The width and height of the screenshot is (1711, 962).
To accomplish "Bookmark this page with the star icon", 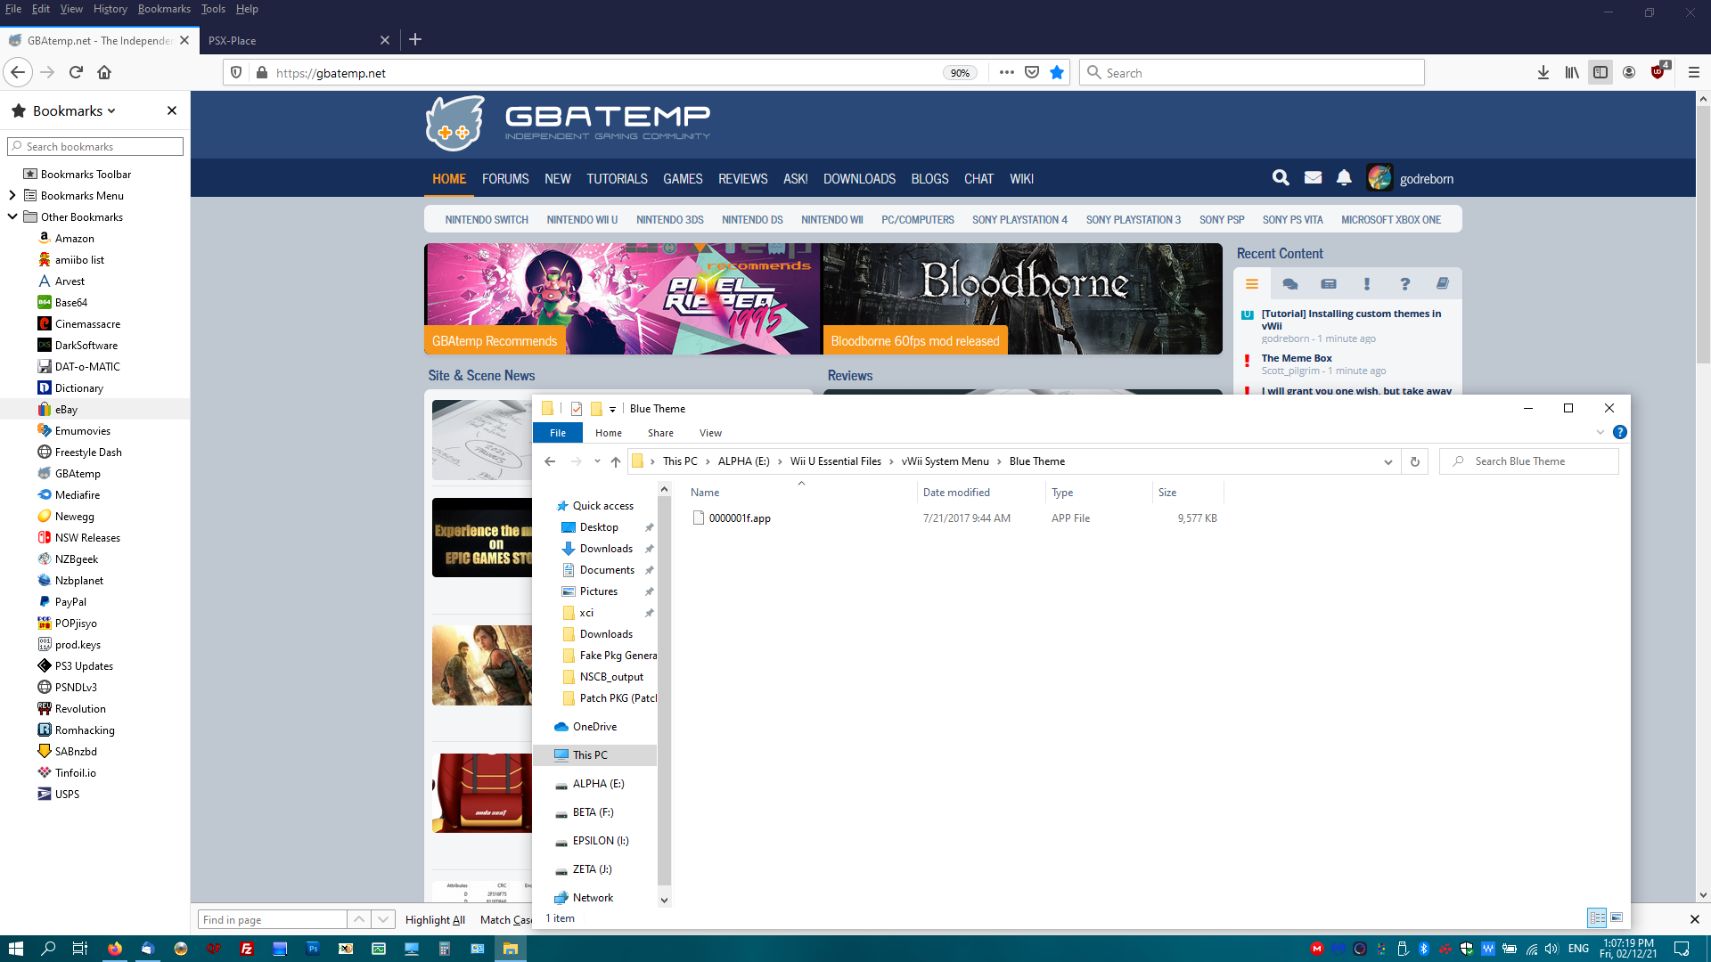I will (x=1057, y=72).
